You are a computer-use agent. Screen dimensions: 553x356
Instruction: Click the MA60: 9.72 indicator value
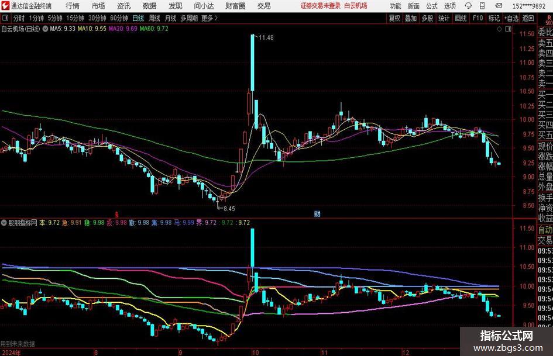click(154, 29)
